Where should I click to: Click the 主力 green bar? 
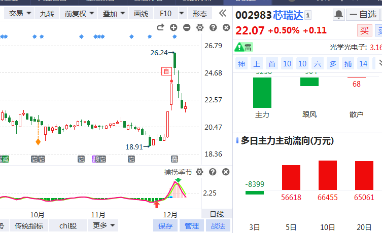point(262,92)
